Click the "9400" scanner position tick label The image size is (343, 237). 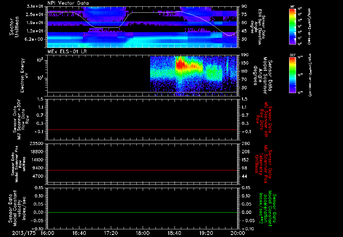[38, 168]
